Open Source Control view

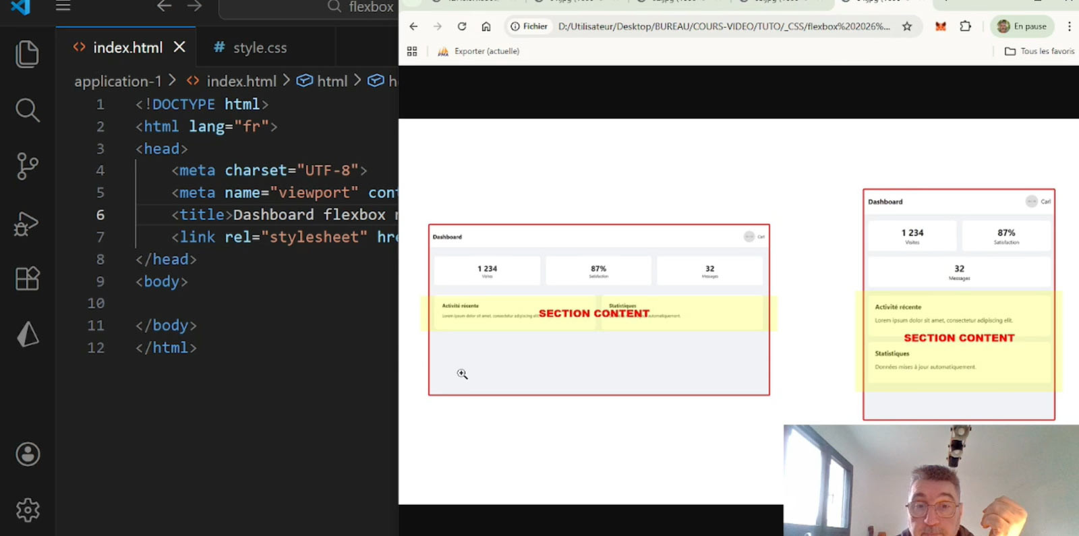tap(27, 166)
